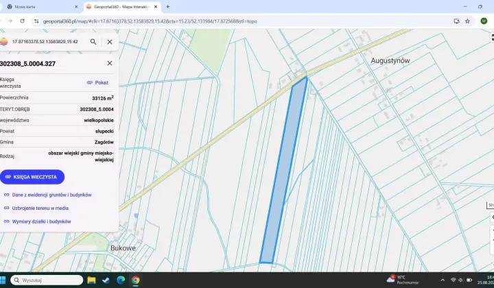Go forward with browser forward arrow
Image resolution: width=494 pixels, height=288 pixels.
(10, 21)
